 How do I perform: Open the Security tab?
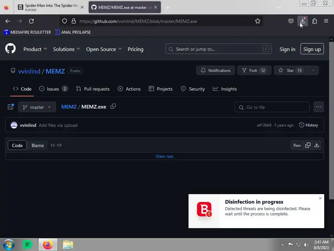(x=193, y=89)
